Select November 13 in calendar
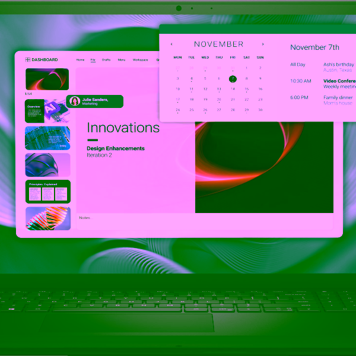The height and width of the screenshot is (356, 356). (219, 89)
